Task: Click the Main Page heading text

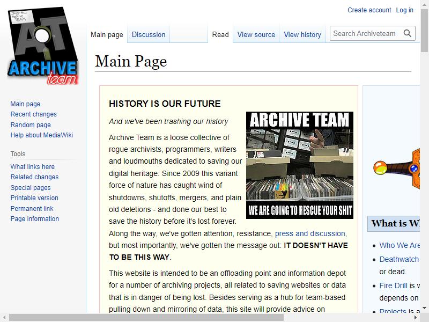Action: [131, 61]
